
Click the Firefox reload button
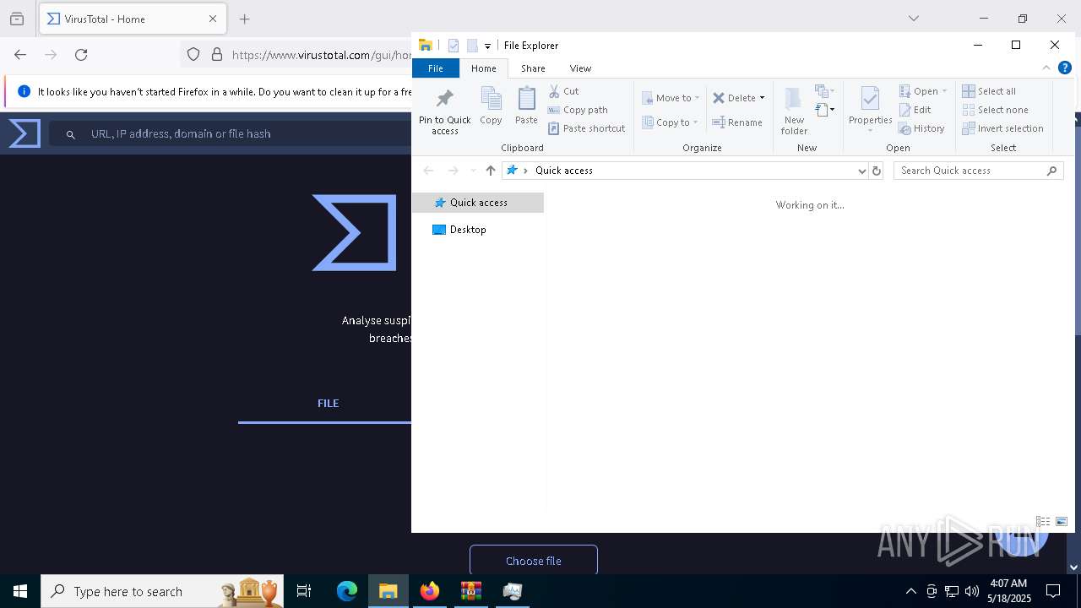pyautogui.click(x=81, y=55)
